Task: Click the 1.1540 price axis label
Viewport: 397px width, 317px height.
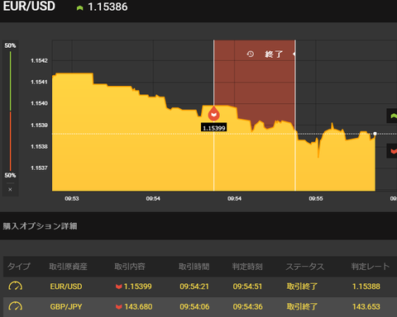Action: pos(39,103)
